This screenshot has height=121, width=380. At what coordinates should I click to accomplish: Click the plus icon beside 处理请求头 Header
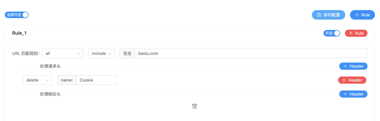[345, 66]
